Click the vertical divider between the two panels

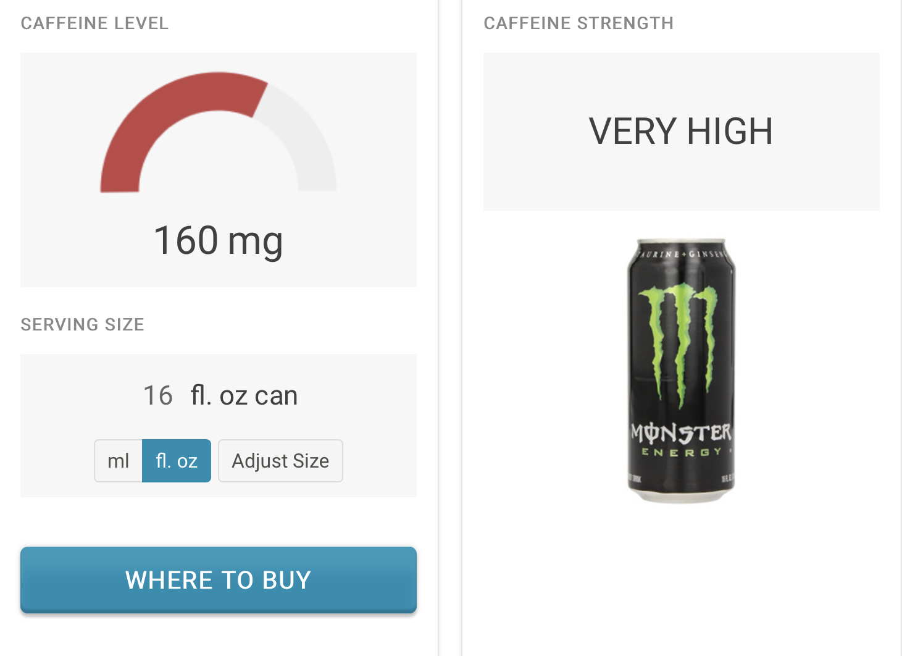point(450,327)
